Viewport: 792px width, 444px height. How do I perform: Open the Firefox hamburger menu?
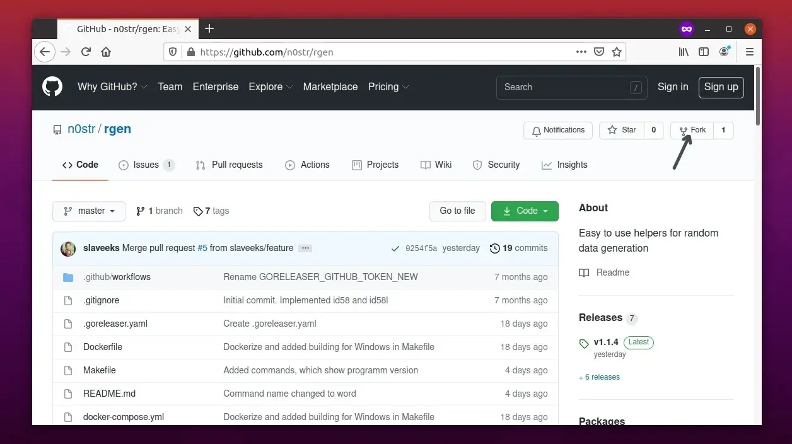click(749, 52)
